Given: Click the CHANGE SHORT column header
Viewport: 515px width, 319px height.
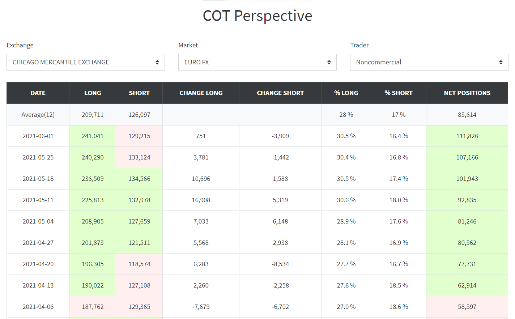Looking at the screenshot, I should (x=280, y=93).
